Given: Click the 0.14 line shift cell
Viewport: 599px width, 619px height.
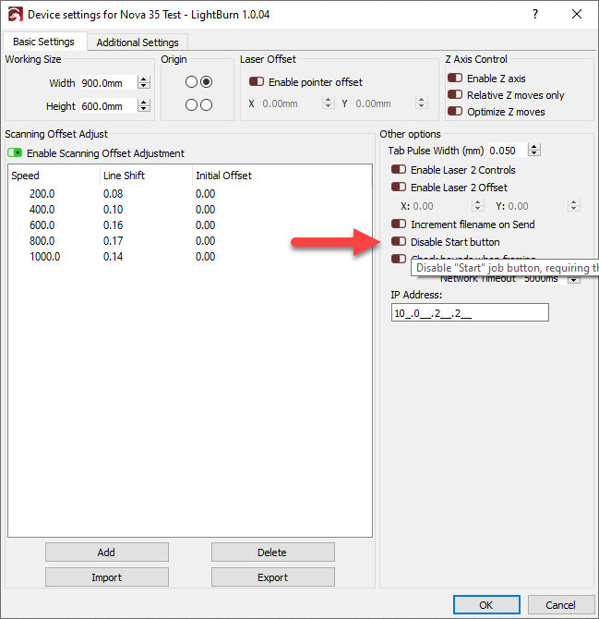Looking at the screenshot, I should click(113, 257).
